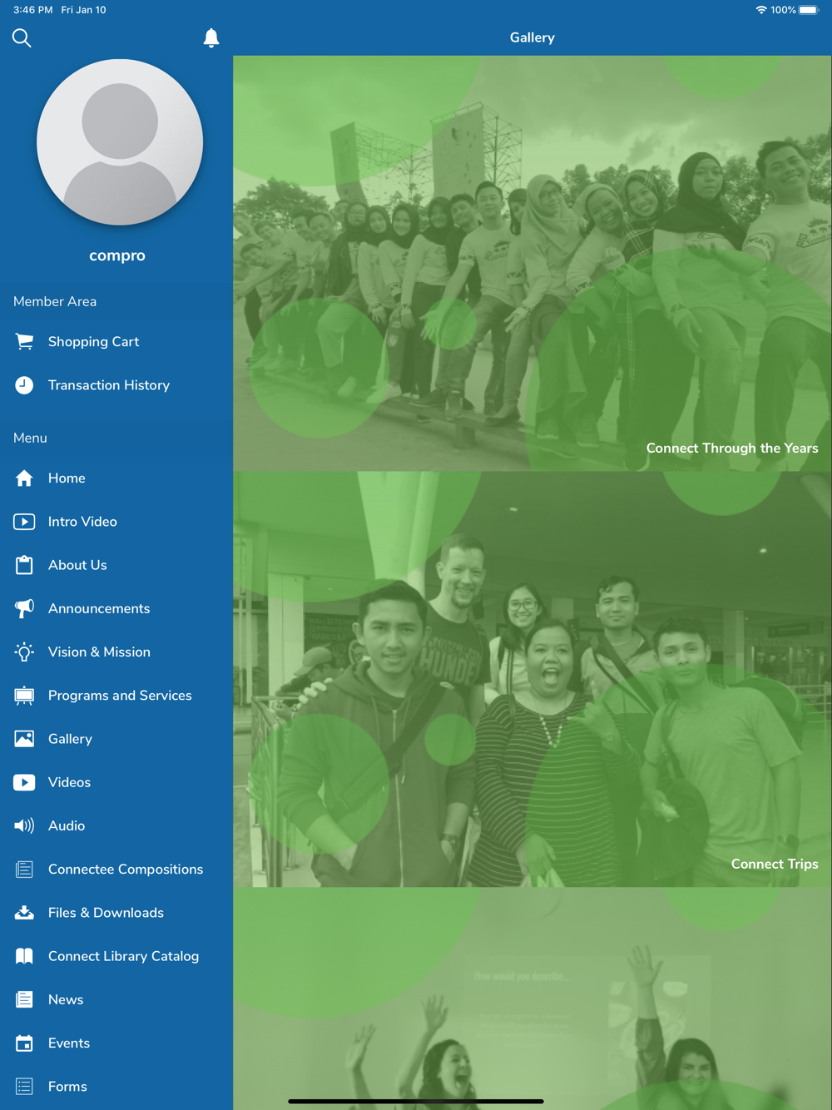Open Forms menu label
Image resolution: width=832 pixels, height=1110 pixels.
coord(67,1087)
